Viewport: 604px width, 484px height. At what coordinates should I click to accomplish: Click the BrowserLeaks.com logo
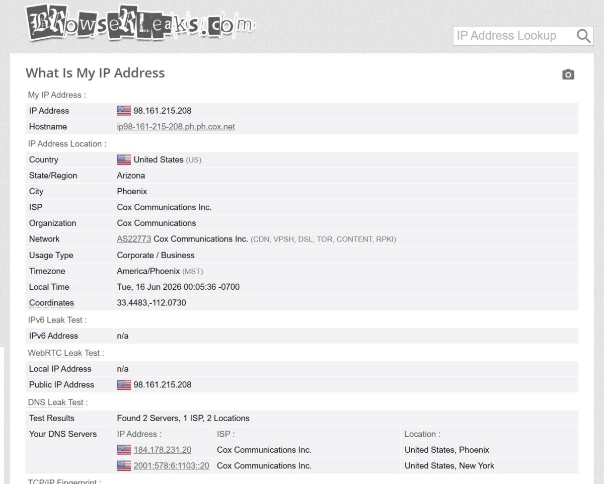140,23
